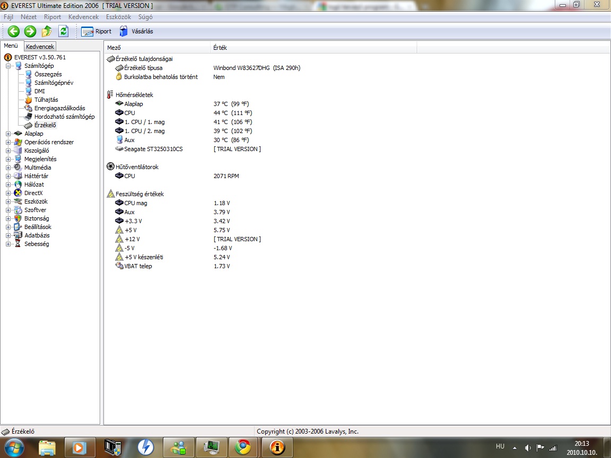The height and width of the screenshot is (458, 611).
Task: Expand the Kiszolgáló tree node
Action: click(x=8, y=151)
